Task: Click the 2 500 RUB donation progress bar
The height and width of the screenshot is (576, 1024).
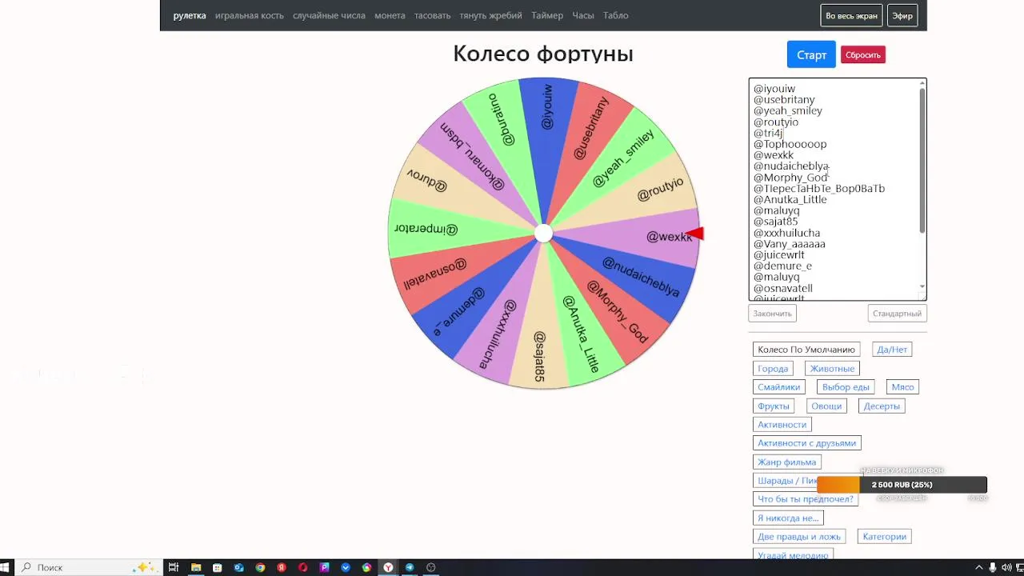Action: point(902,485)
